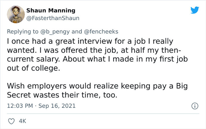Screen dimensions: 206x129
Task: Click the "Wish employers would realize" line
Action: coord(97,86)
